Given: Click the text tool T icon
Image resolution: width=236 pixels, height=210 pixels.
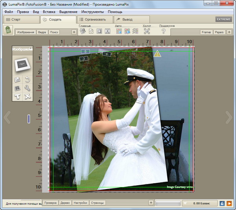Looking at the screenshot, I should point(17,96).
